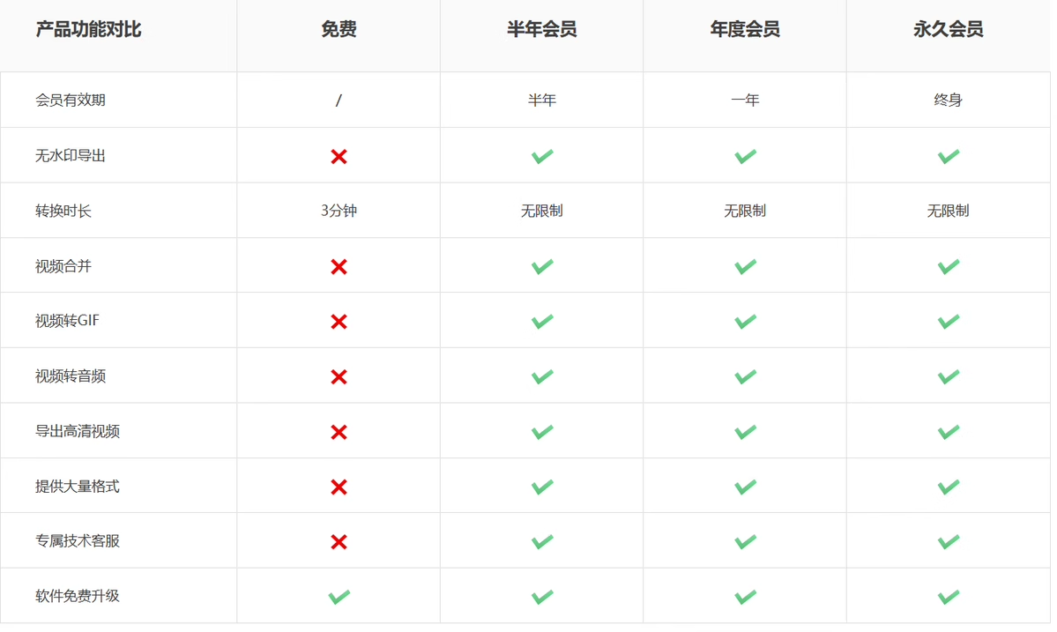Click green check for 导出高清视频 under 永久会员
The image size is (1057, 632).
[x=949, y=432]
